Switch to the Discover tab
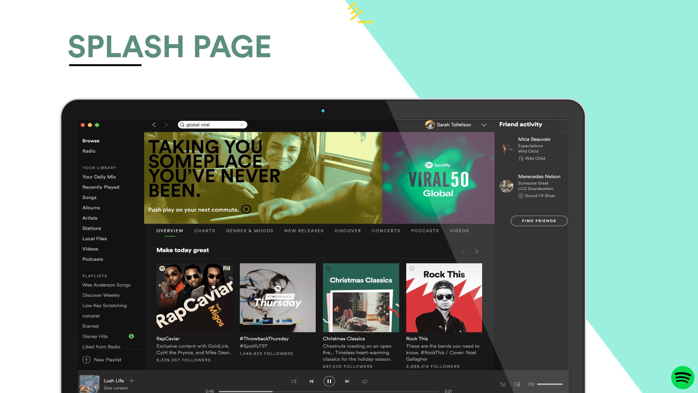This screenshot has width=698, height=393. click(348, 231)
